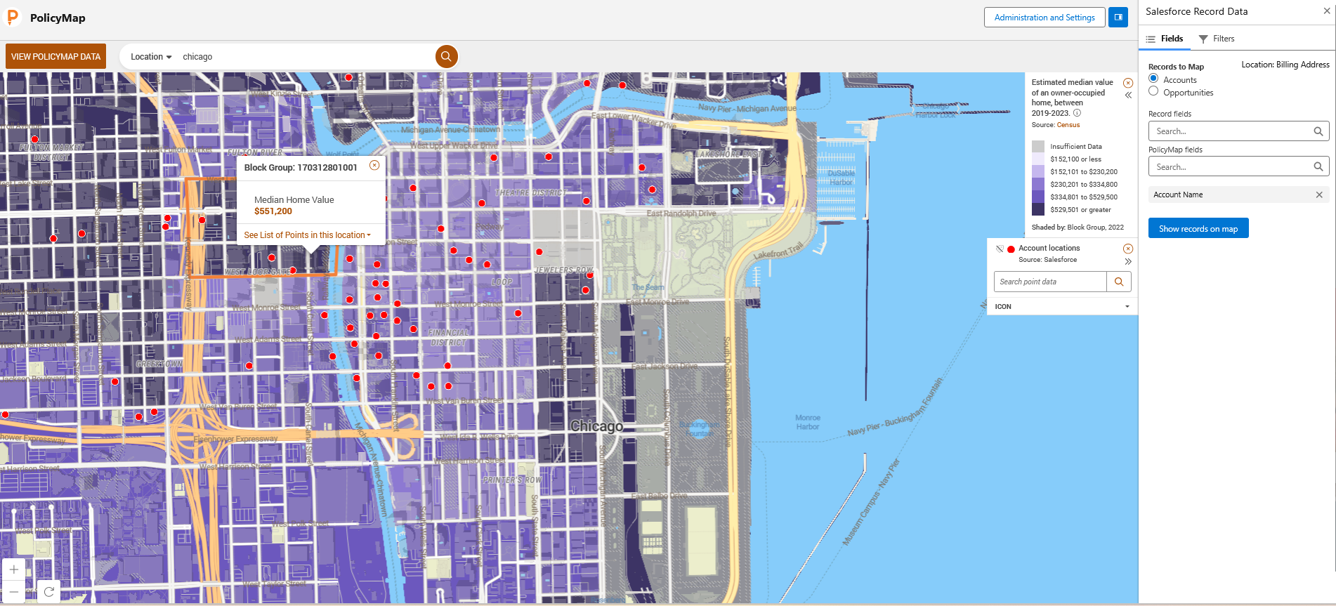Reset the map view with refresh icon
The height and width of the screenshot is (606, 1336).
pyautogui.click(x=48, y=592)
